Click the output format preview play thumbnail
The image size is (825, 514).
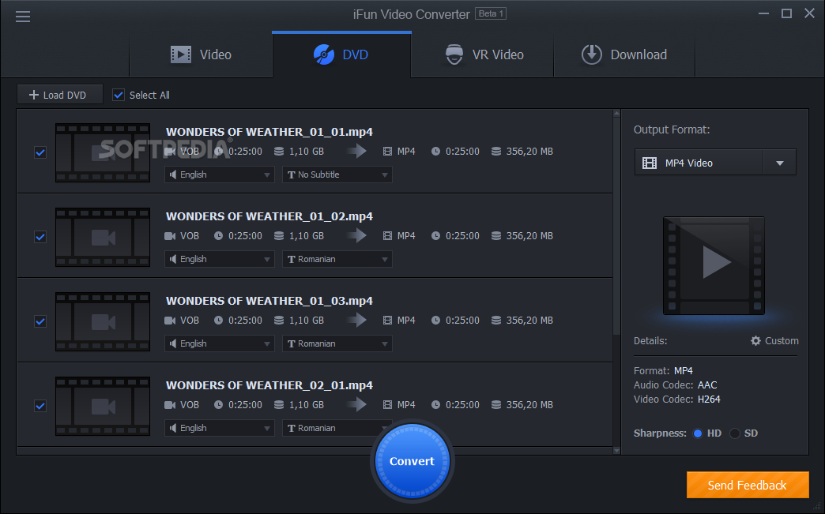(x=714, y=265)
